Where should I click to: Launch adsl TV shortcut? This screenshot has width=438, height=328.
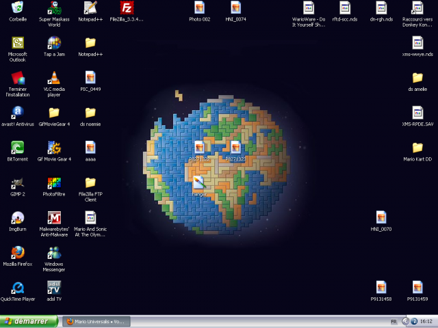[54, 288]
